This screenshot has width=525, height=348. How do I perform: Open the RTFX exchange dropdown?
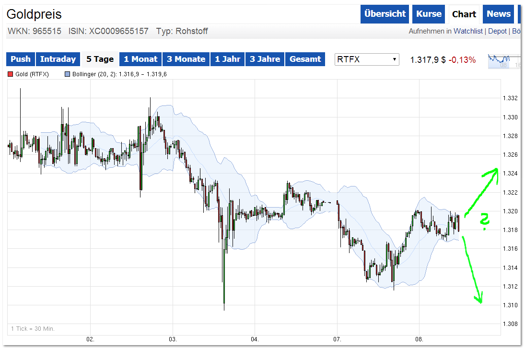click(367, 59)
